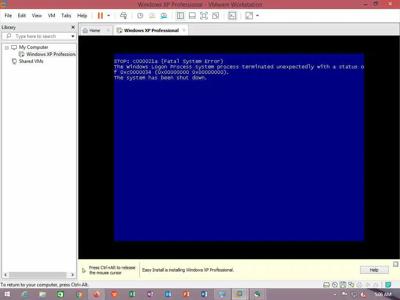Open OneNote from the taskbar
Viewport: 400px width, 300px height.
(150, 294)
